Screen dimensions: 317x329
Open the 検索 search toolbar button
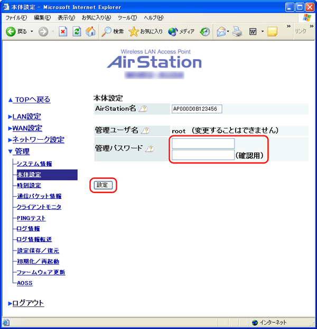tap(113, 32)
